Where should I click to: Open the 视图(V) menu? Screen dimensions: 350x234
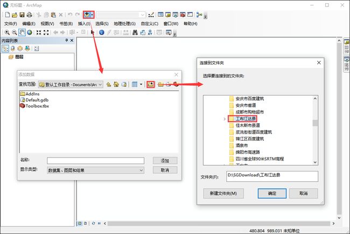[x=47, y=24]
